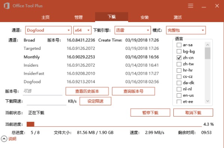Click the 03/16/2018 16:56 create time
Image resolution: width=224 pixels, height=148 pixels.
tap(142, 57)
